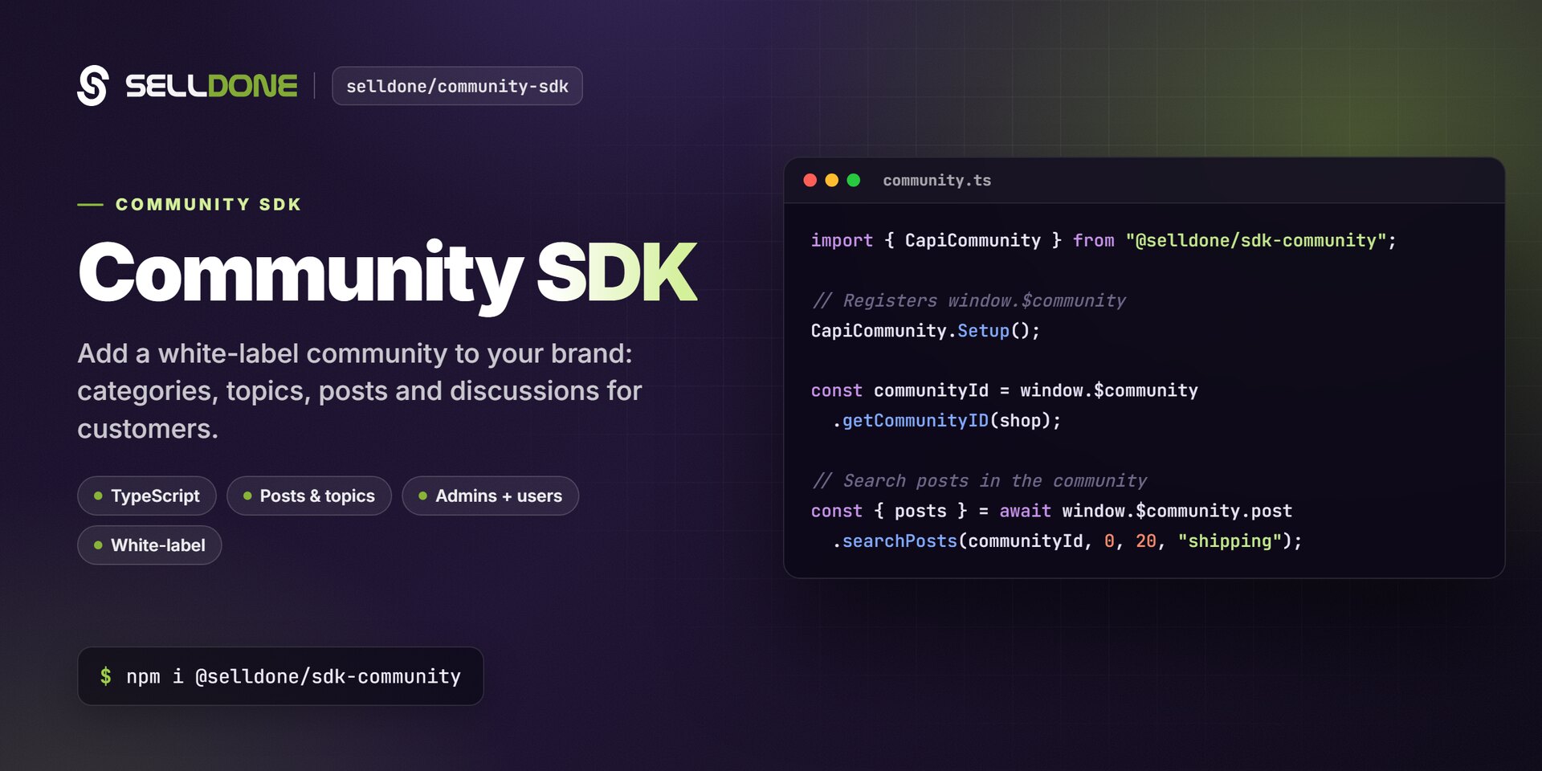Click the Selldone S logo icon
Screen dimensions: 1542x771
(x=92, y=85)
